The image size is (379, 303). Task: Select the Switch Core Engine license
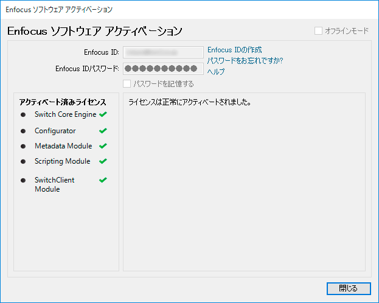tap(66, 114)
